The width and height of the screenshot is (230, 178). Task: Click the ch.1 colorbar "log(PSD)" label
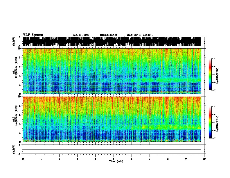point(218,76)
